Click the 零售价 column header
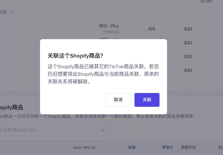This screenshot has height=155, width=223. pyautogui.click(x=168, y=147)
